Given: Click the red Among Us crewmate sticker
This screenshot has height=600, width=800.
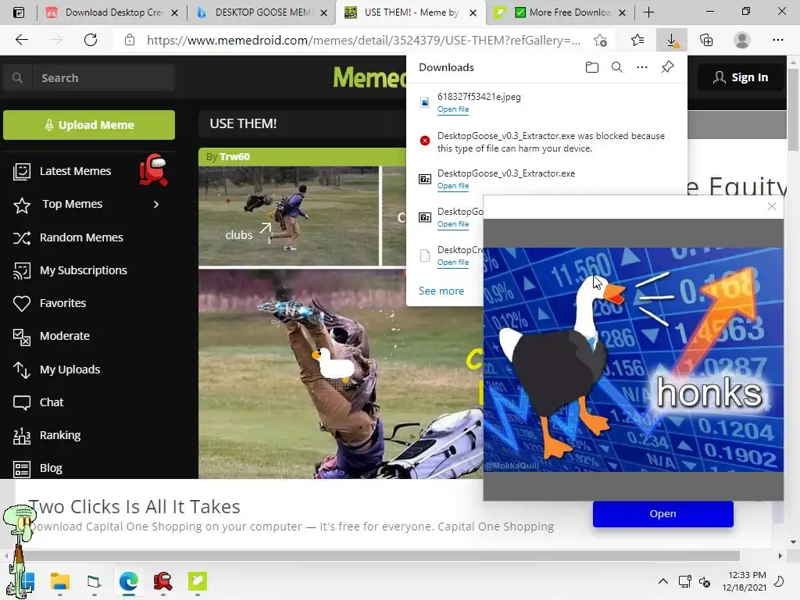Looking at the screenshot, I should tap(153, 170).
